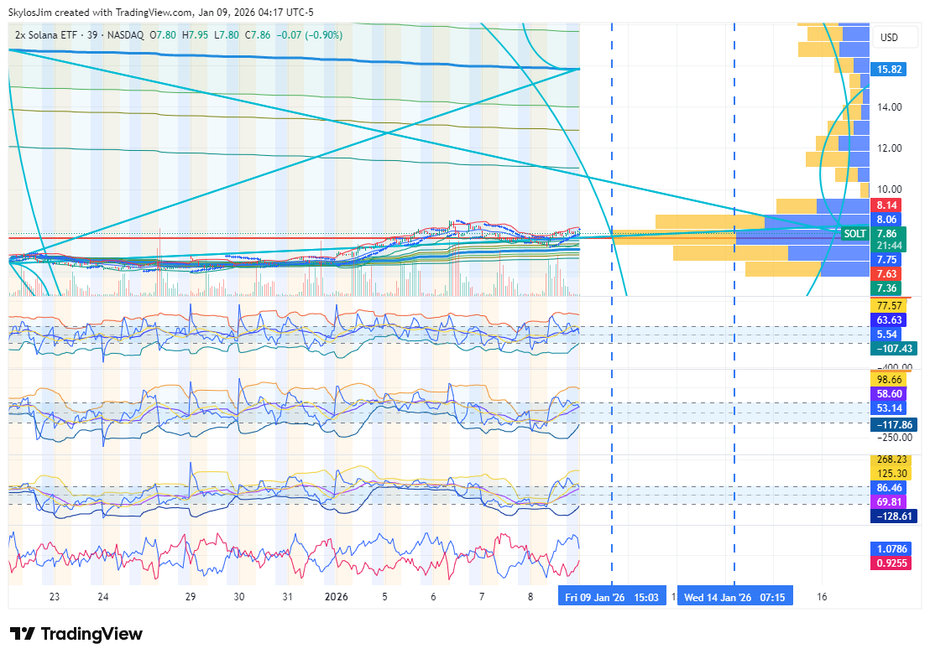The image size is (930, 659).
Task: Open the USD currency selector
Action: pos(888,38)
